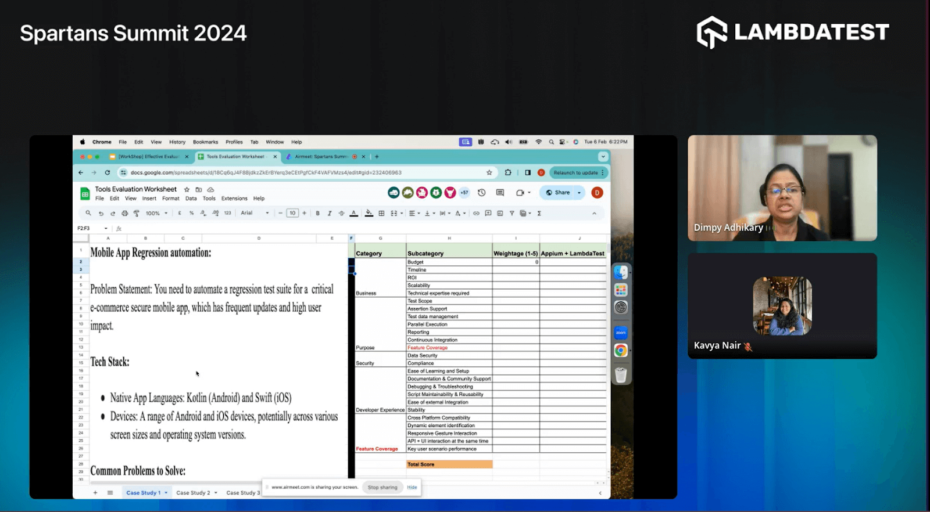The height and width of the screenshot is (512, 930).
Task: Open the zoom level dropdown
Action: tap(156, 213)
